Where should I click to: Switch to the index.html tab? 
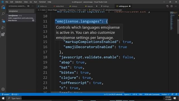[60, 6]
